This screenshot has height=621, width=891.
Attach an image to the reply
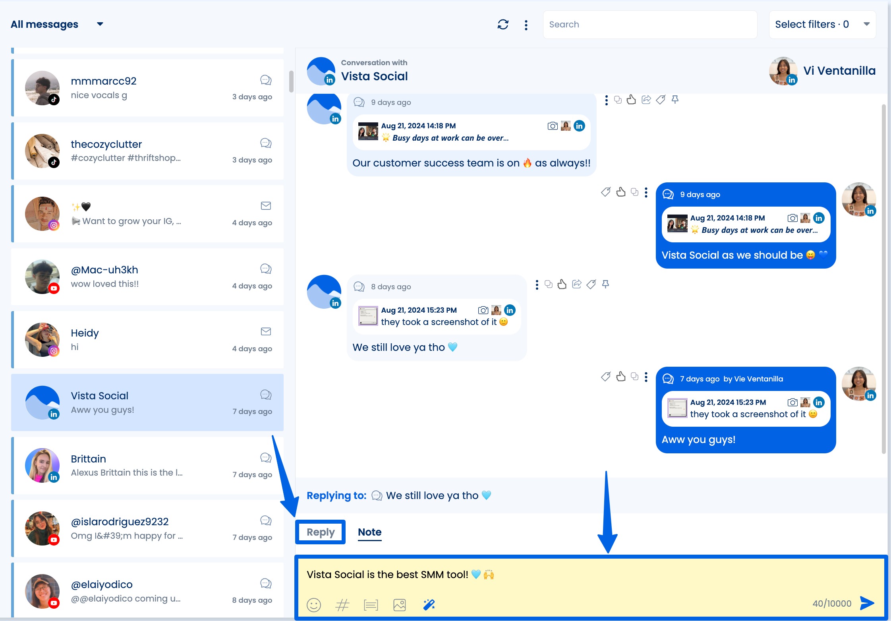[400, 605]
